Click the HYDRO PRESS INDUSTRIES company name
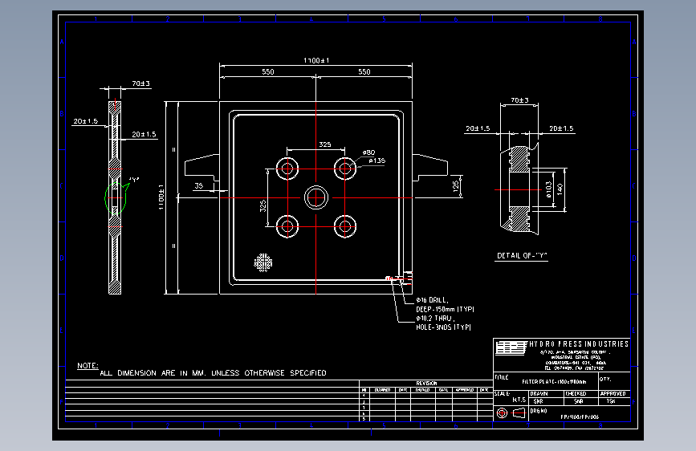This screenshot has width=696, height=451. pyautogui.click(x=579, y=344)
